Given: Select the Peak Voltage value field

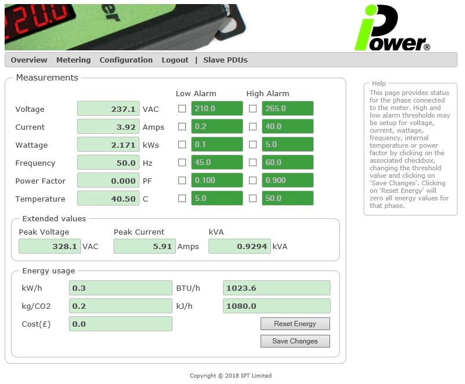Looking at the screenshot, I should click(50, 246).
